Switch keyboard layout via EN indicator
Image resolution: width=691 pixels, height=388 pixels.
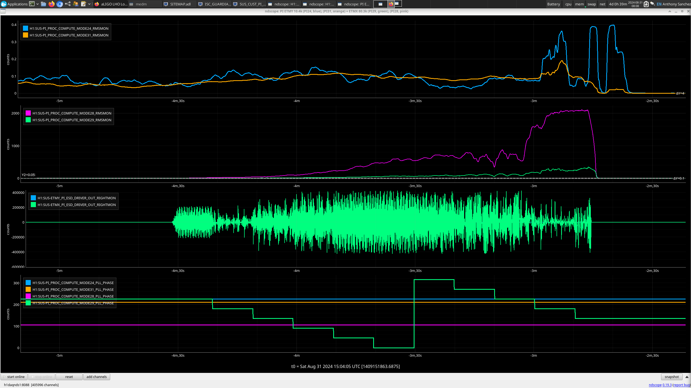pos(659,4)
